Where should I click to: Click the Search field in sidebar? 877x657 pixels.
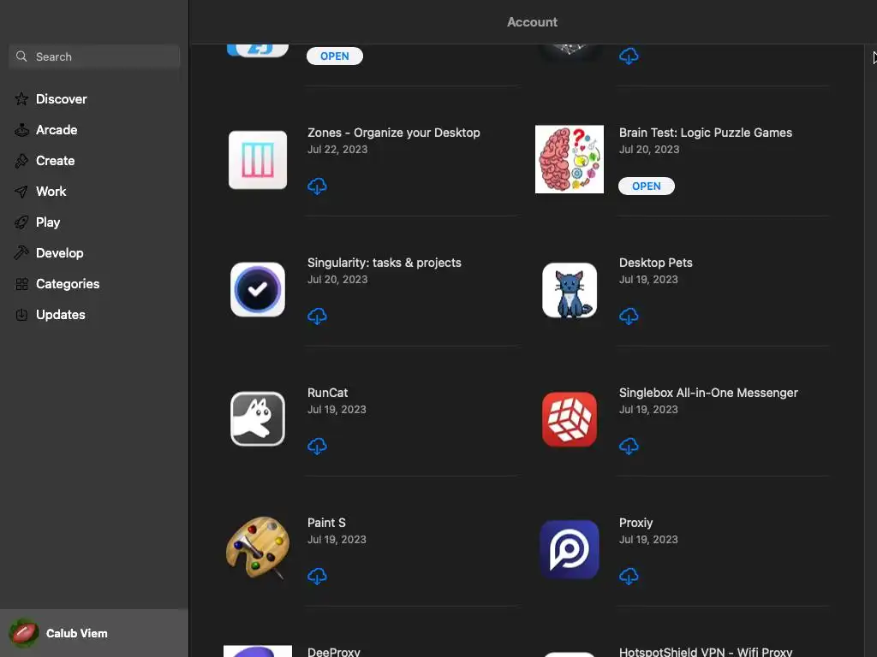tap(94, 56)
